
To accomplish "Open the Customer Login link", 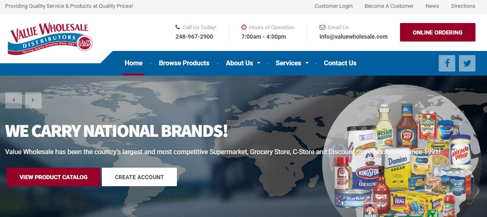I will point(334,6).
